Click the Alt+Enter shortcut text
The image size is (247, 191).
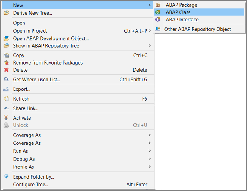tap(137, 184)
